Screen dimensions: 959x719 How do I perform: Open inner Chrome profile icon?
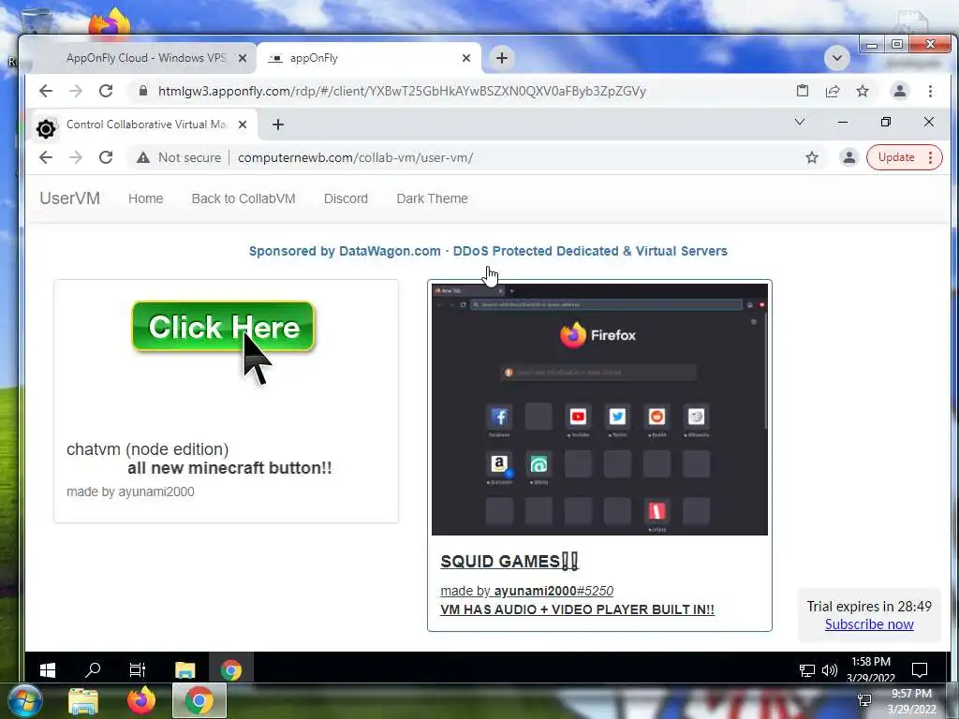(x=848, y=157)
